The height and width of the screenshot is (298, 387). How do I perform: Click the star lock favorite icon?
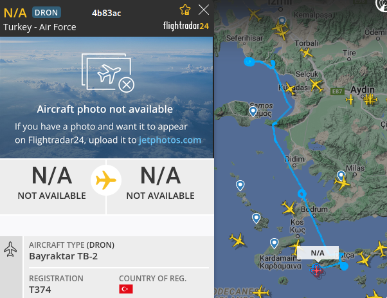tap(185, 10)
